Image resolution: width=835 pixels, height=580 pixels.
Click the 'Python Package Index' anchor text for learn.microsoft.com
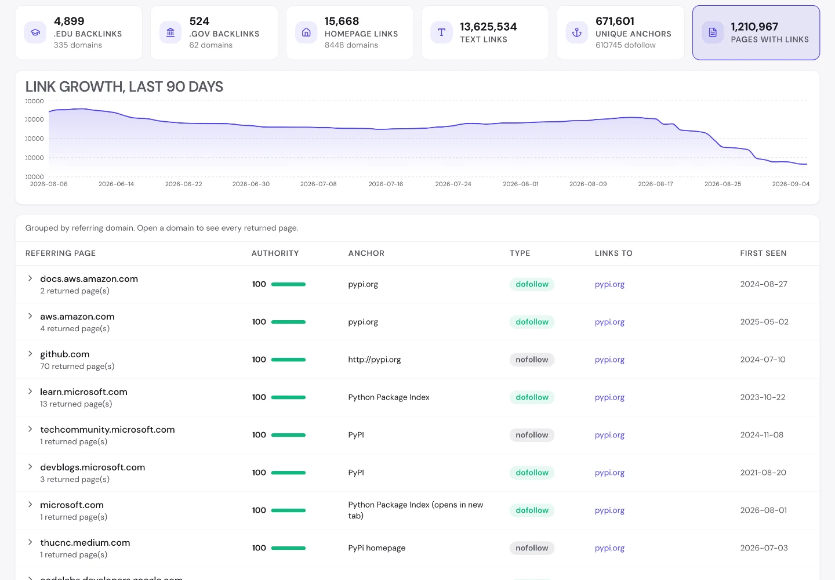point(389,397)
